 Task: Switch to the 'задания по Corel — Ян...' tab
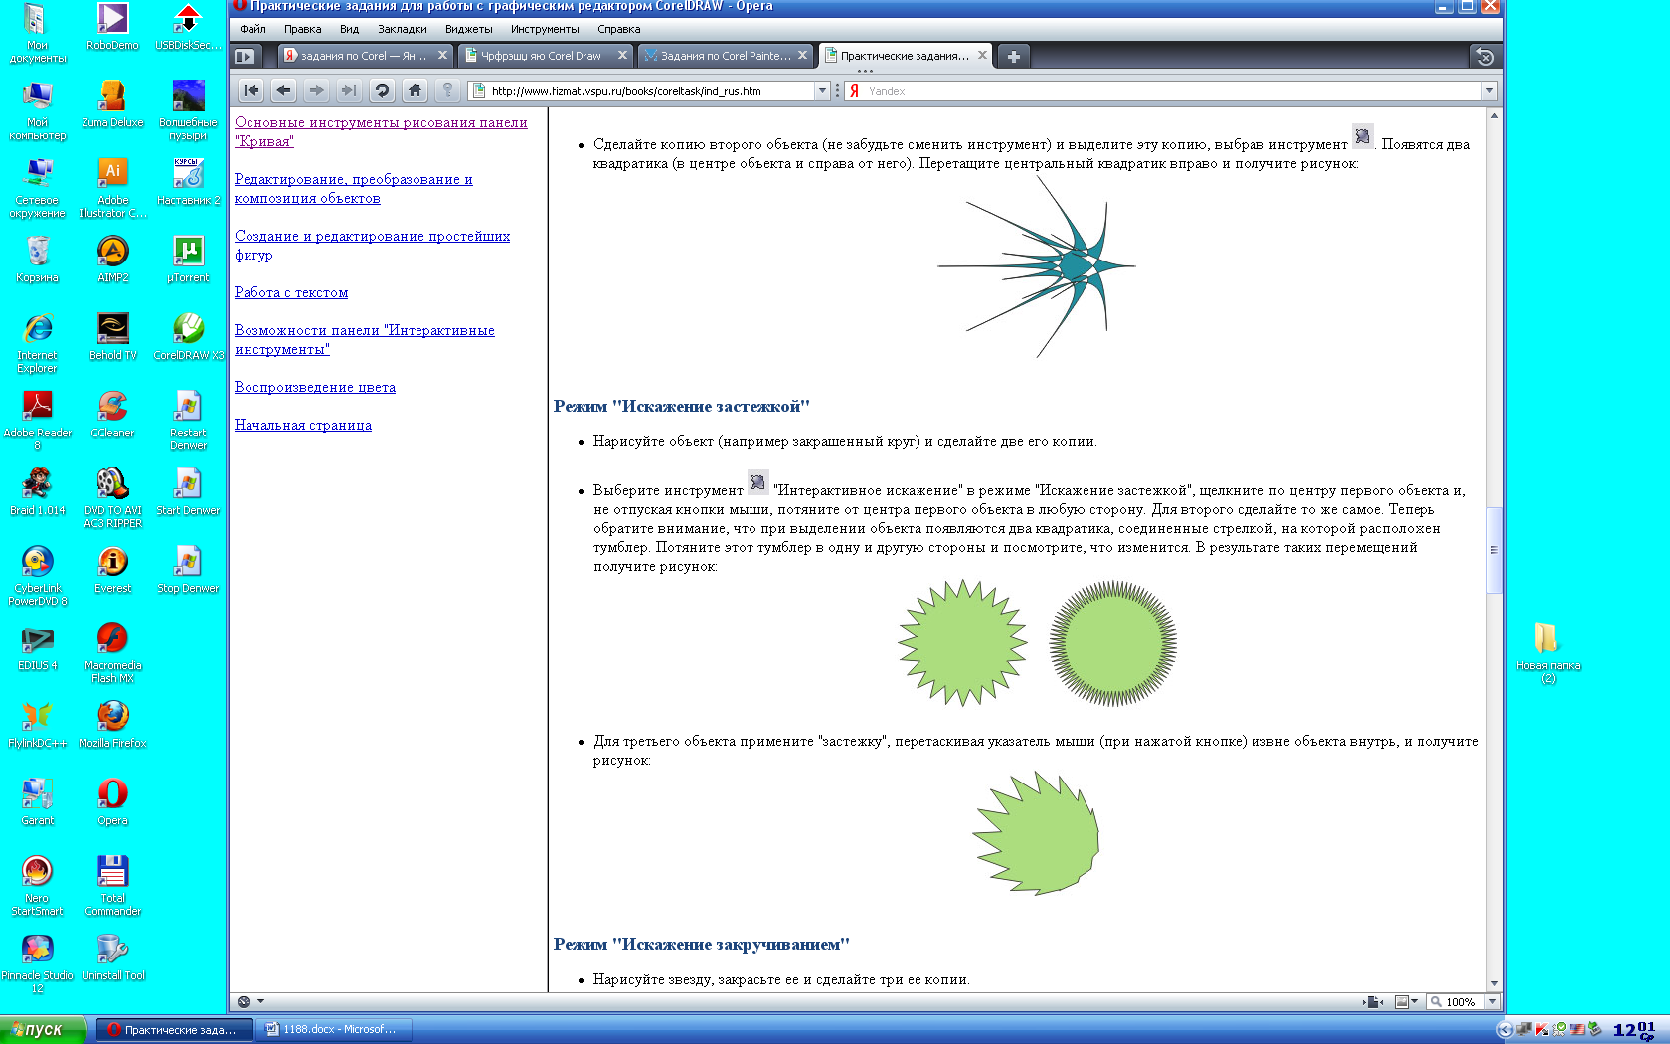point(364,56)
